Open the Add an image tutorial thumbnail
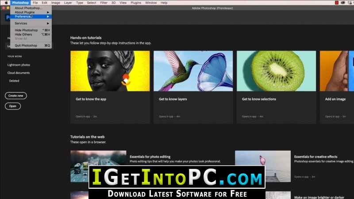The image size is (354, 199). coord(337,71)
